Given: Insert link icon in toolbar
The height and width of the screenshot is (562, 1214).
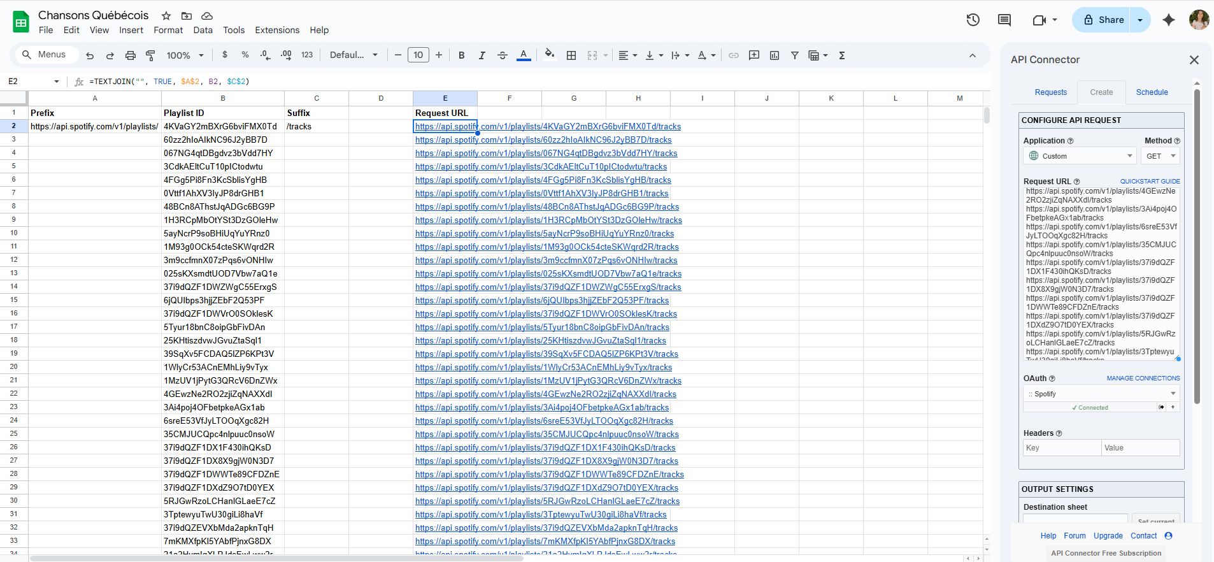Looking at the screenshot, I should point(734,55).
